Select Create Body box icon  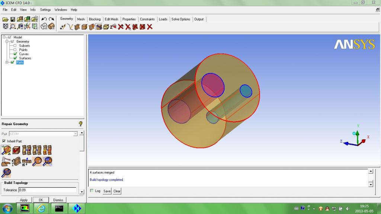pyautogui.click(x=84, y=27)
